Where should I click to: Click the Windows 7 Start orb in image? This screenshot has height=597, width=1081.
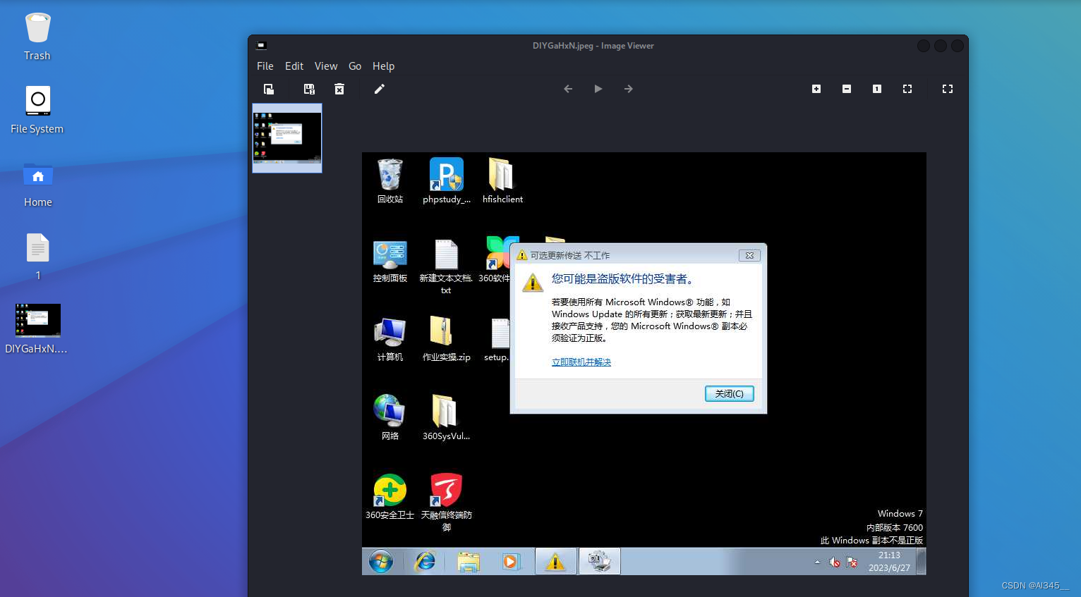pos(381,562)
